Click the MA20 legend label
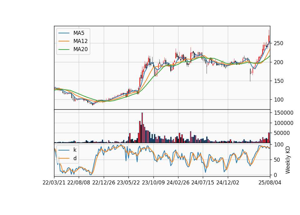This screenshot has height=215, width=300. [80, 49]
